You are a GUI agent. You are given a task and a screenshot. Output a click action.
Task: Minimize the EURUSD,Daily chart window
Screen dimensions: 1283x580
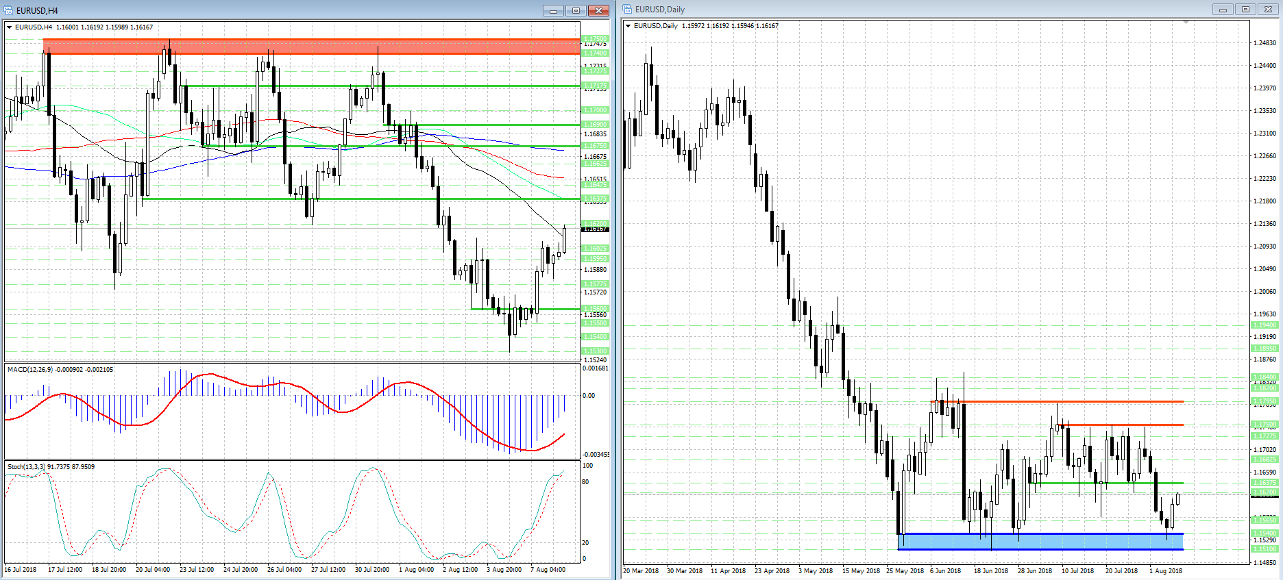1222,9
